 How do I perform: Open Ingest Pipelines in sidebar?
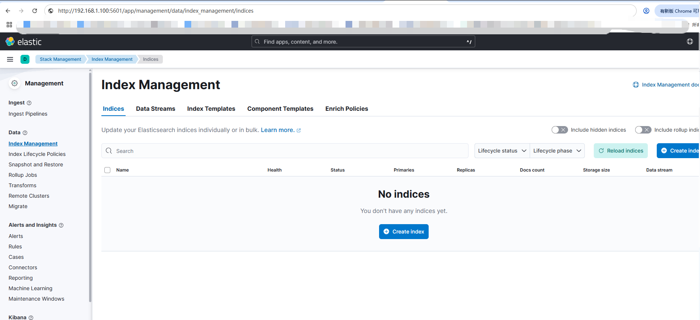(x=28, y=114)
